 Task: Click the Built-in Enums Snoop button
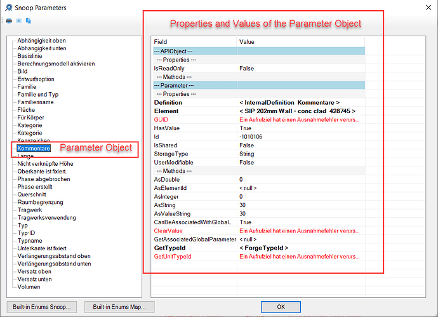(x=42, y=307)
